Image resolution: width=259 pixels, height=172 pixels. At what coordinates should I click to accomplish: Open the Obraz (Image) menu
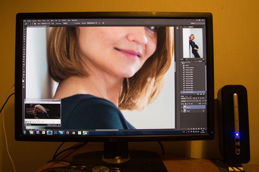39,21
